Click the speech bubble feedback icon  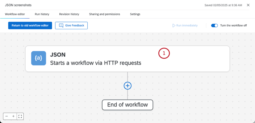[x=61, y=25]
